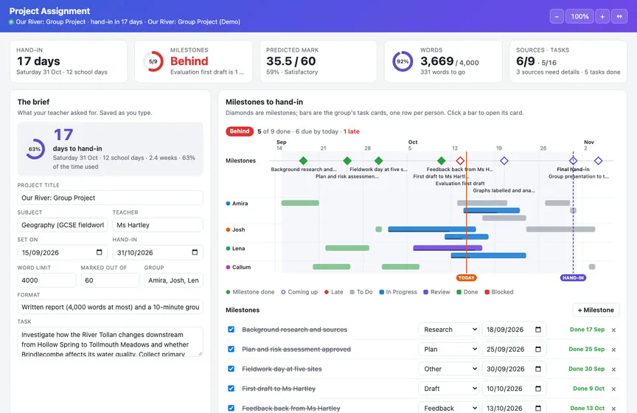Click the Hand-in 17 days card
Viewport: 637px width, 413px height.
pyautogui.click(x=69, y=61)
